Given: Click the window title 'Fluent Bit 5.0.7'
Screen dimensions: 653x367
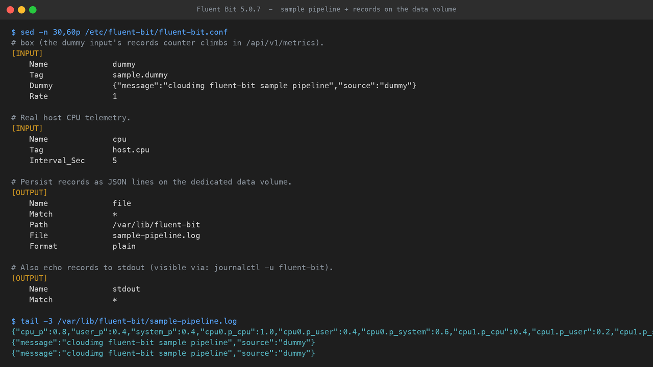Looking at the screenshot, I should click(229, 9).
